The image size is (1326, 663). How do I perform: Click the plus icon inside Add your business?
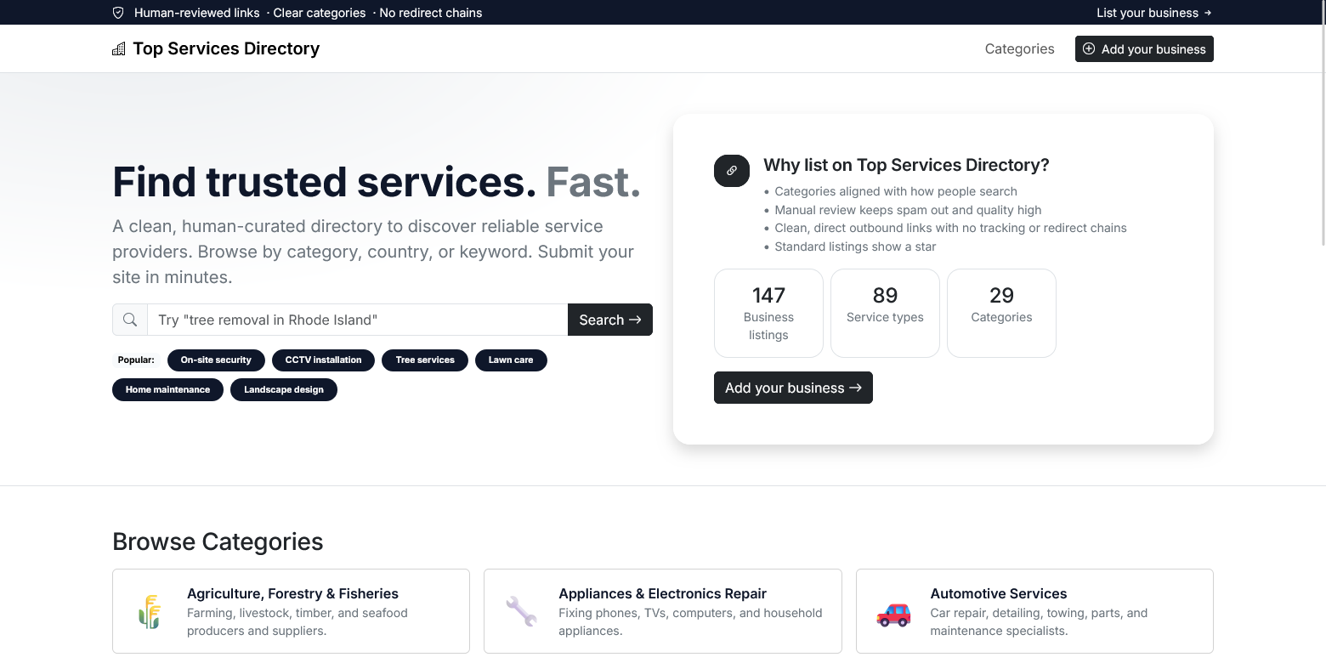(x=1088, y=48)
